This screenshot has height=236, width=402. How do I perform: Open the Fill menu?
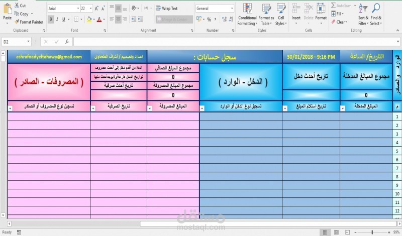(337, 14)
